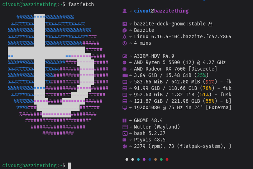Click the package box icon beside 2379 (rpm)
This screenshot has width=253, height=169.
(125, 146)
